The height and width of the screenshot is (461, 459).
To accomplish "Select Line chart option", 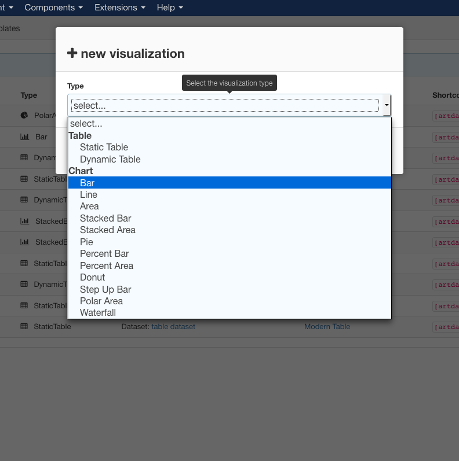I will point(230,194).
